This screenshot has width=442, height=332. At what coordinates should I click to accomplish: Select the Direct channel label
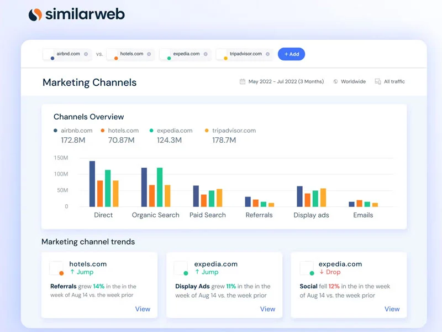[x=103, y=215]
